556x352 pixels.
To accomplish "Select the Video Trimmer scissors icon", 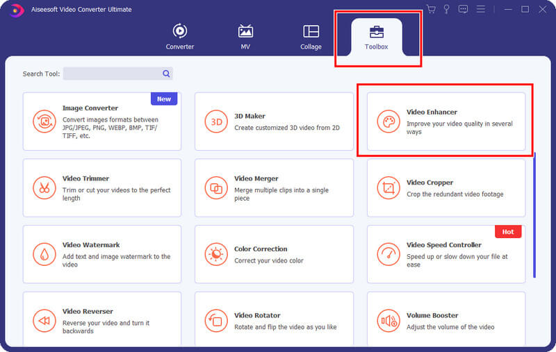I will point(44,187).
